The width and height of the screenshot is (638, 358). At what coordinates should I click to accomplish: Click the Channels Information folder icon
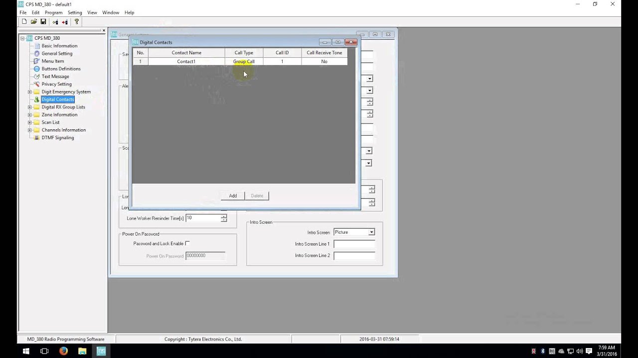37,130
